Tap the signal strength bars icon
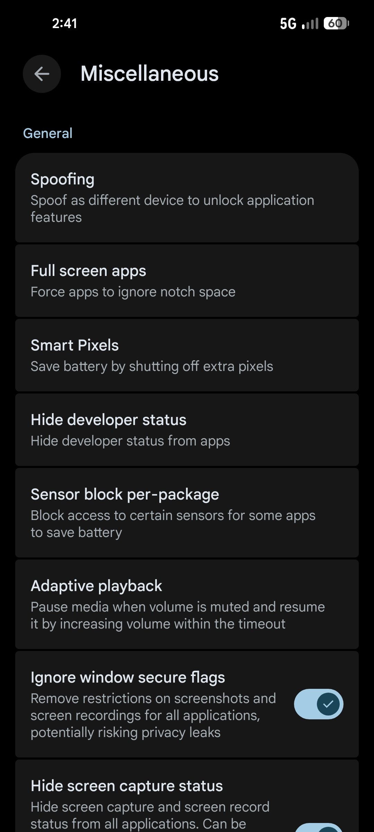 point(310,24)
